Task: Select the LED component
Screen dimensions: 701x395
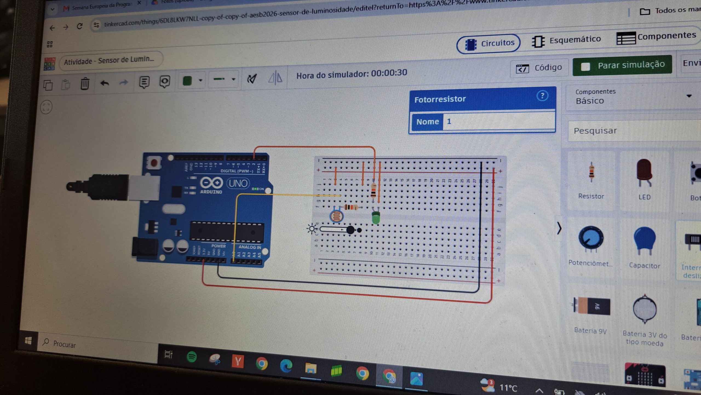Action: coord(644,179)
